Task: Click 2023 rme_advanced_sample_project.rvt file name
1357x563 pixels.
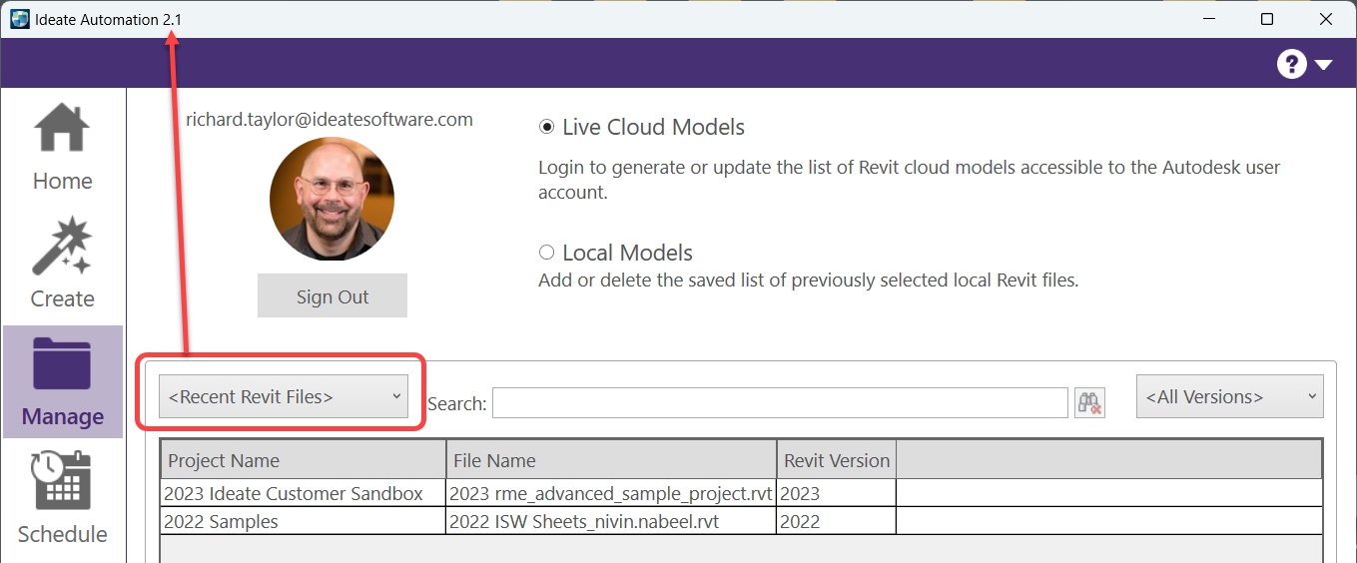Action: coord(611,493)
